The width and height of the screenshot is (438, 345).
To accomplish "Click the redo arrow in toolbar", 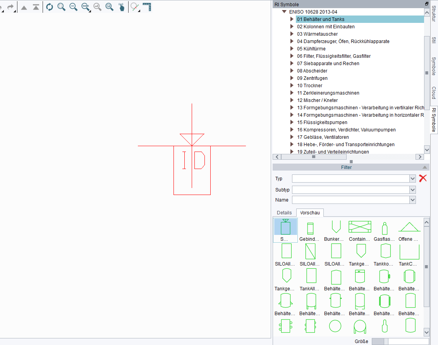I will coord(10,7).
